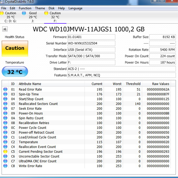Click the Buffer Size value 8192 KB
The image size is (178, 178).
(x=163, y=37)
